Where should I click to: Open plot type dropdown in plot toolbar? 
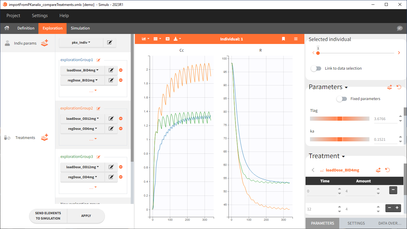(x=145, y=39)
